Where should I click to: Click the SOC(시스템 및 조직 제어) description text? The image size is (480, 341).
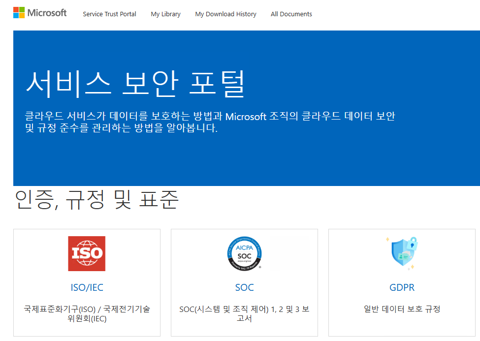[x=244, y=314]
